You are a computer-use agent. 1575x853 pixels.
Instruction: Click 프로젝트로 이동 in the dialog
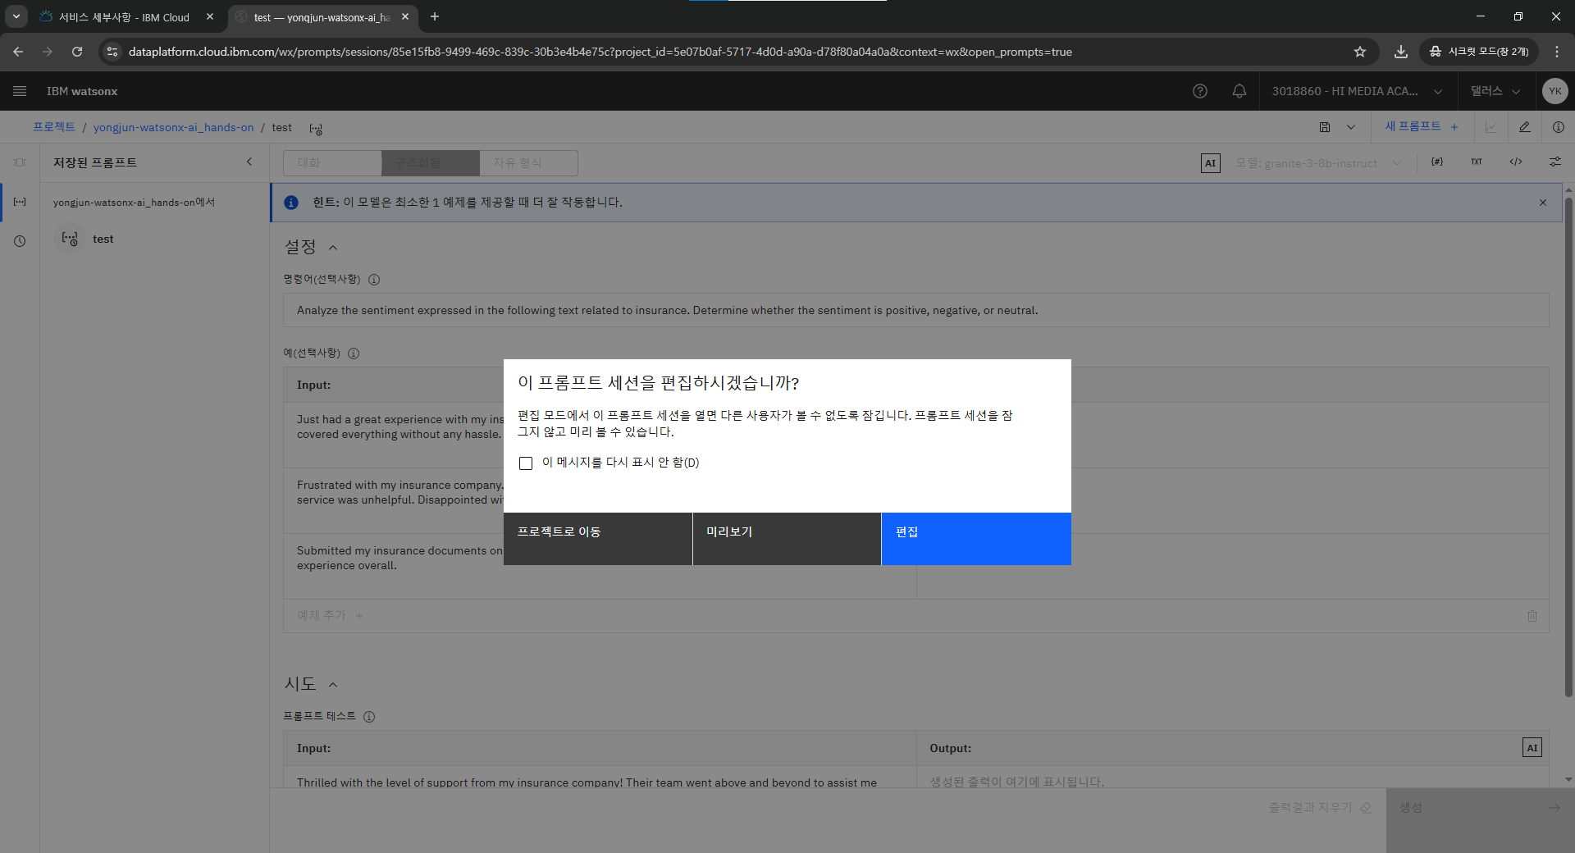tap(598, 539)
